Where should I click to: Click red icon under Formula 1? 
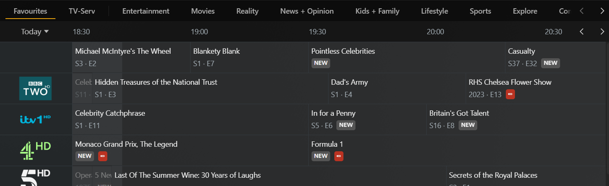coord(339,156)
